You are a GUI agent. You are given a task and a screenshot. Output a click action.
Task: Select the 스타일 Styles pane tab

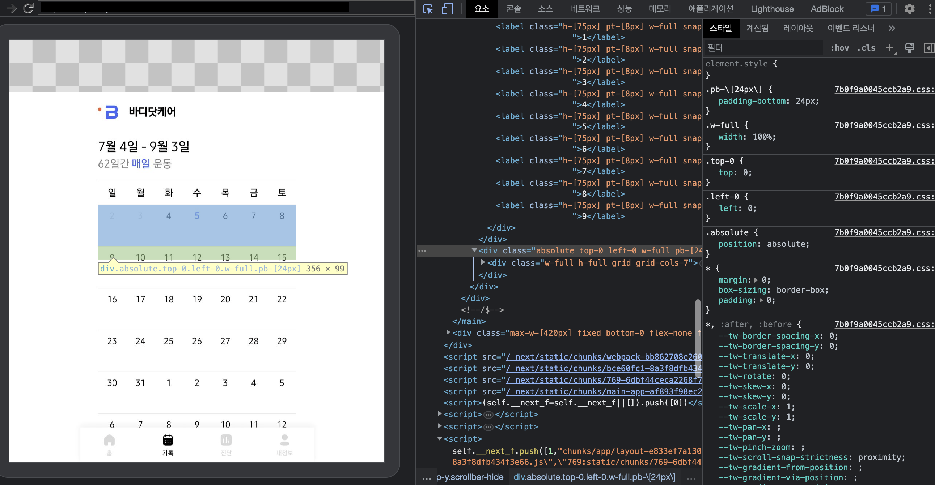pyautogui.click(x=721, y=28)
